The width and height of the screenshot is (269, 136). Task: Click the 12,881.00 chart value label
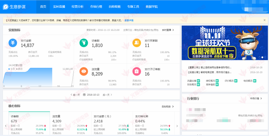click(67, 69)
